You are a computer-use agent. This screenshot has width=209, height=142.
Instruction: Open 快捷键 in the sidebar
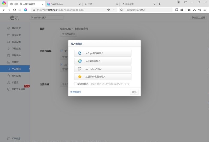pos(15,62)
